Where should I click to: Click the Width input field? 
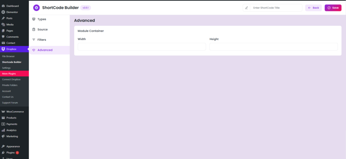tap(142, 47)
